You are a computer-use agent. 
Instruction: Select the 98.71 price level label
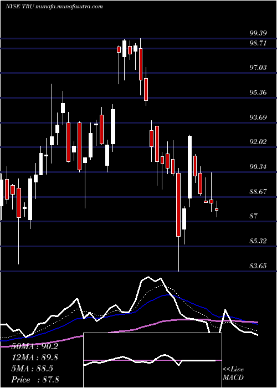(258, 43)
